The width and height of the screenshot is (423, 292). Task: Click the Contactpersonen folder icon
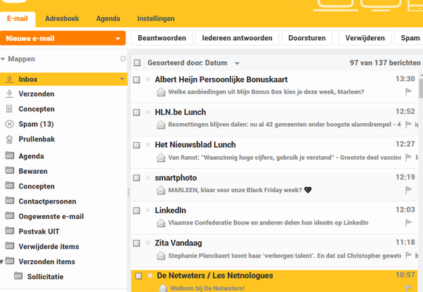(x=10, y=201)
